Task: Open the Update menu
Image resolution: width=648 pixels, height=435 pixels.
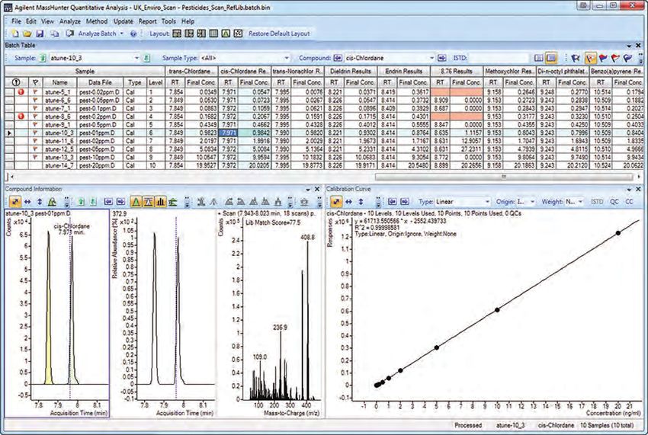Action: tap(124, 21)
